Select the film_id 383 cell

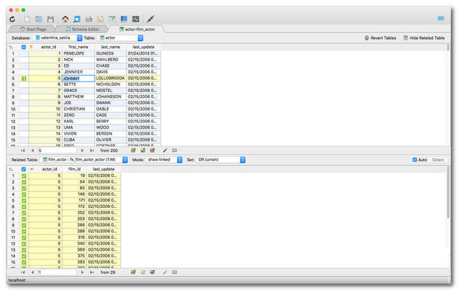pyautogui.click(x=74, y=262)
